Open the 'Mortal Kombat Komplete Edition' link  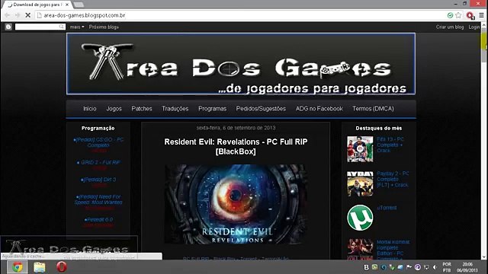point(393,250)
